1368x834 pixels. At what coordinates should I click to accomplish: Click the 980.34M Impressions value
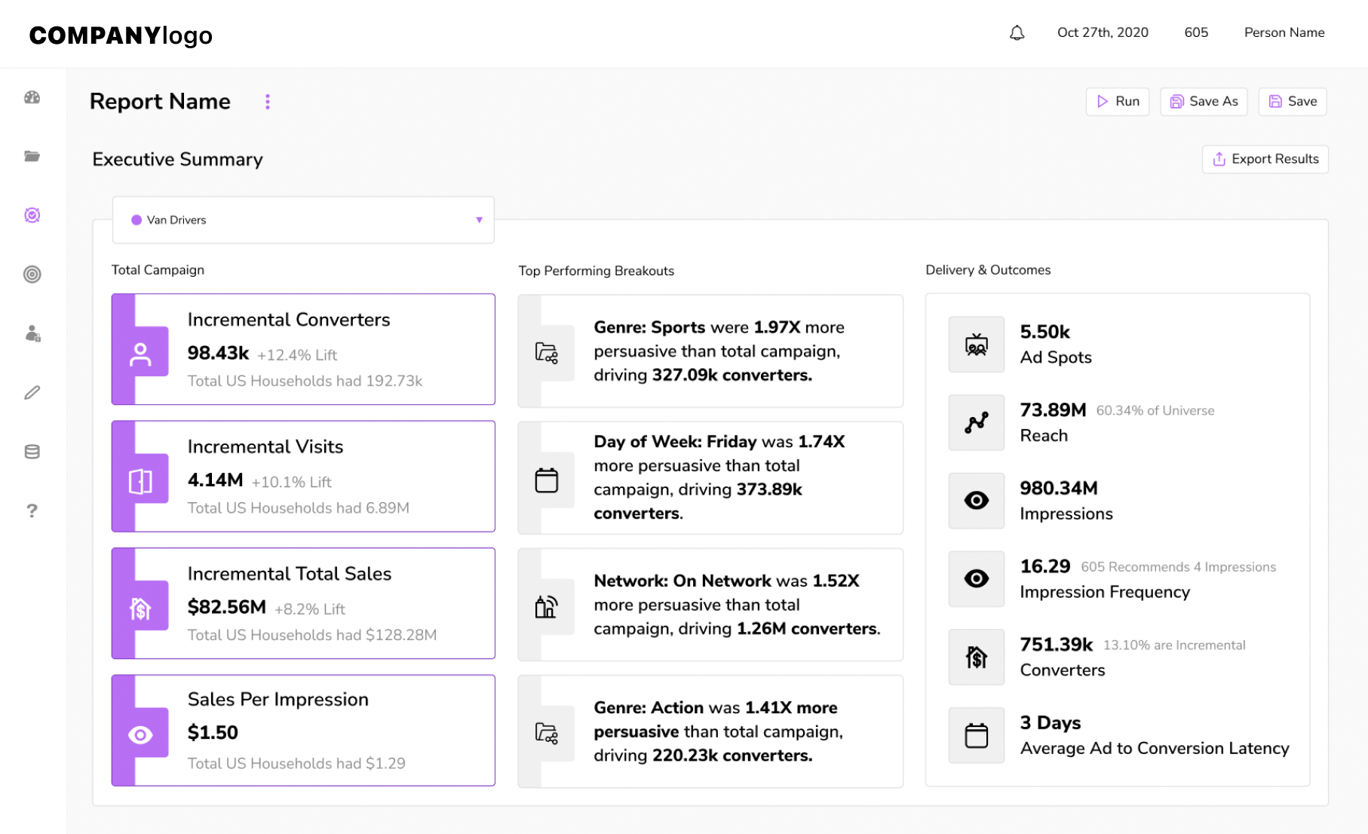(1059, 489)
